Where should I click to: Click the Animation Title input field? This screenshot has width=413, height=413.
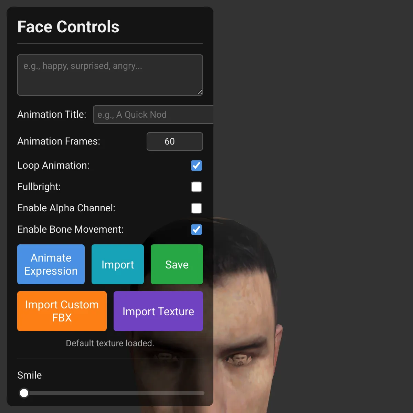pyautogui.click(x=153, y=115)
